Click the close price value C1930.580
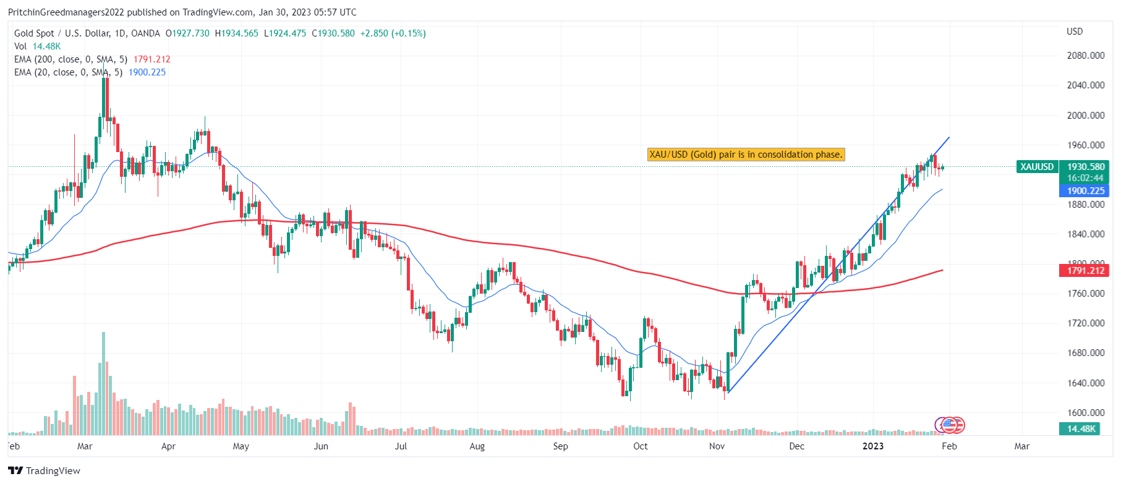 (x=333, y=33)
